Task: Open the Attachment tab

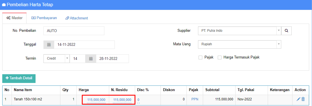Action: pyautogui.click(x=77, y=18)
